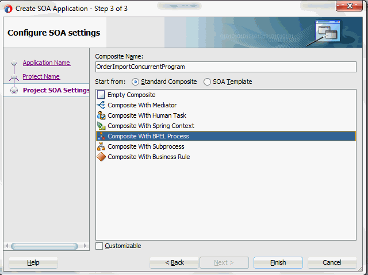The height and width of the screenshot is (275, 368).
Task: Go to the Project Name step
Action: pos(41,76)
